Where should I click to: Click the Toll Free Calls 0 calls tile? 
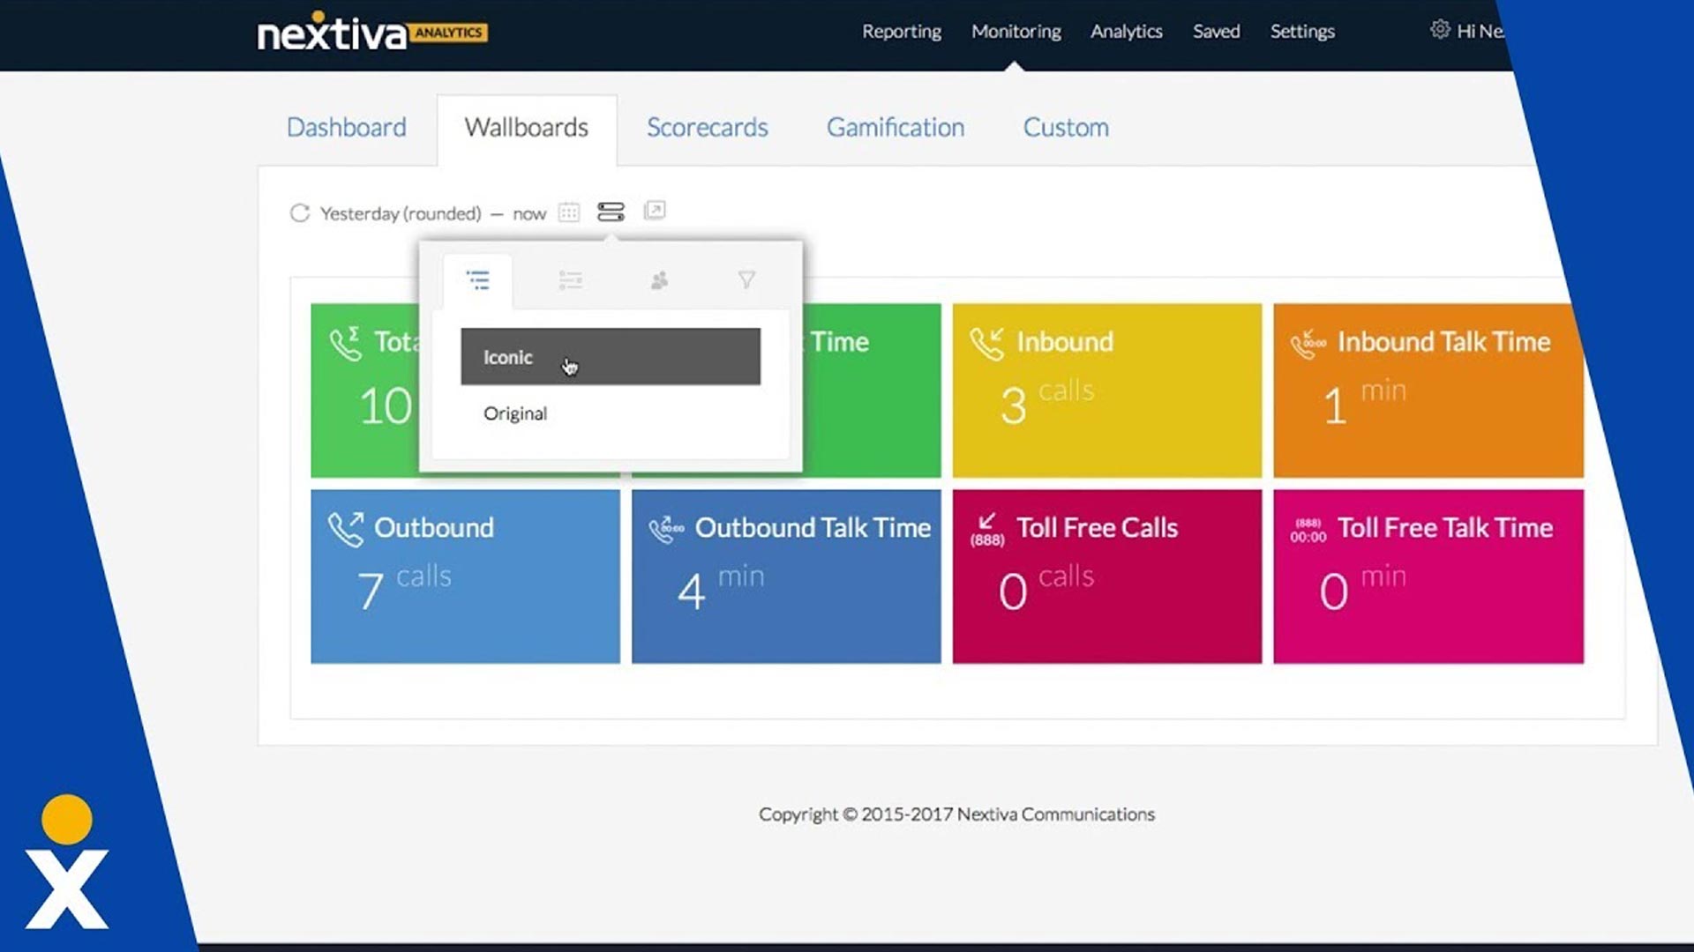click(1107, 576)
